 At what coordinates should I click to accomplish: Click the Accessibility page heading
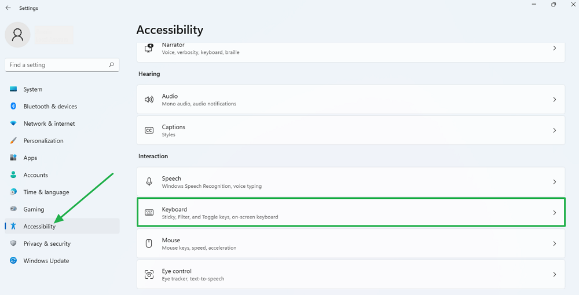coord(170,30)
